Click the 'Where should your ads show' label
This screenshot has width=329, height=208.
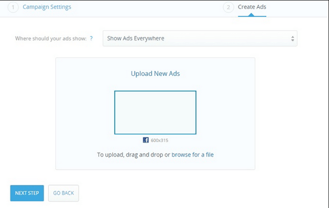pos(51,39)
